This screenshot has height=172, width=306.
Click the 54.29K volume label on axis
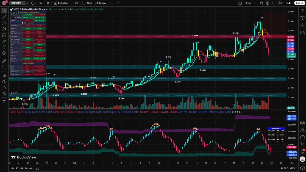click(290, 108)
